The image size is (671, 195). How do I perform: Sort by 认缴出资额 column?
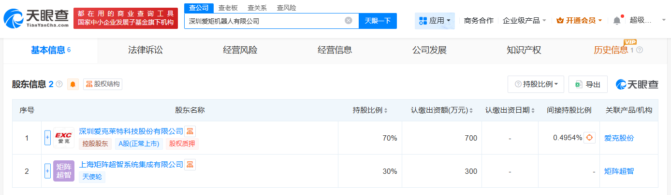pyautogui.click(x=442, y=110)
